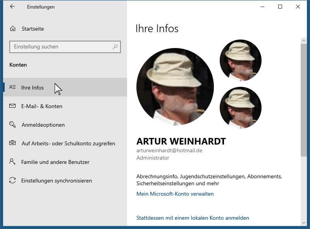Viewport: 310px width, 229px height.
Task: Click Stattdessen mit einem lokalen Konto anmelden
Action: [193, 218]
